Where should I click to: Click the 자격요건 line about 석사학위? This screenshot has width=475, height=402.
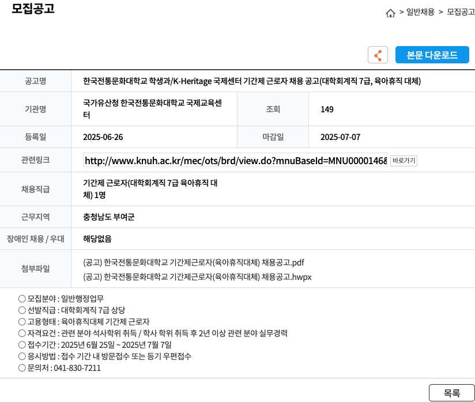[153, 333]
